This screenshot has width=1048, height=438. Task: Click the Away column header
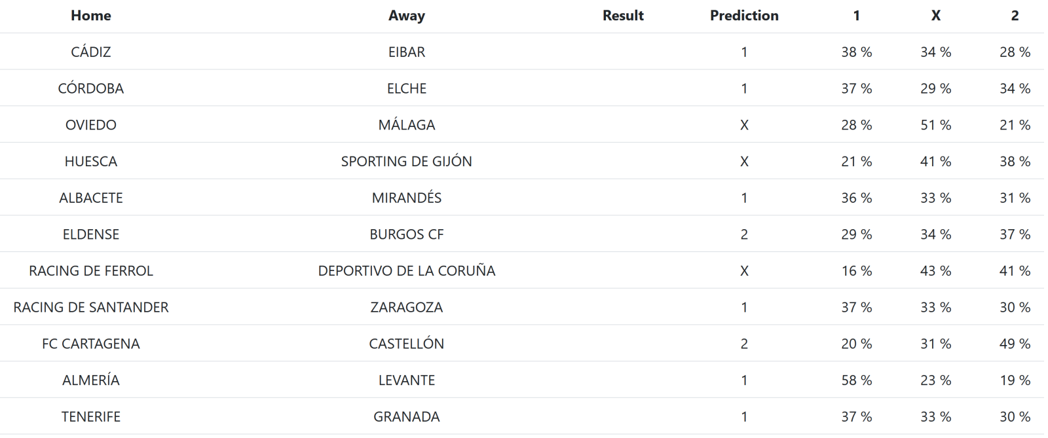406,16
